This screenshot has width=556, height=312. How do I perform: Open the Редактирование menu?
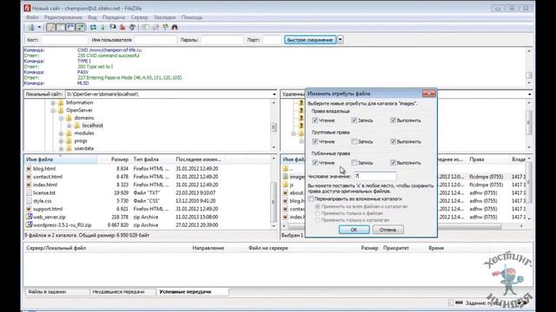(63, 17)
